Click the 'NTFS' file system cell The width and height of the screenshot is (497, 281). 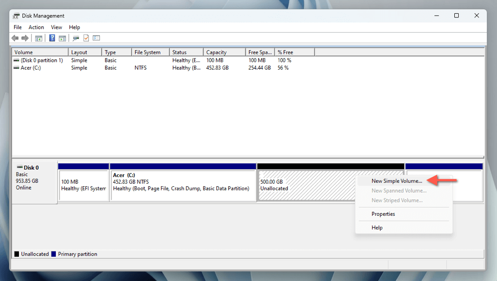[x=140, y=68]
